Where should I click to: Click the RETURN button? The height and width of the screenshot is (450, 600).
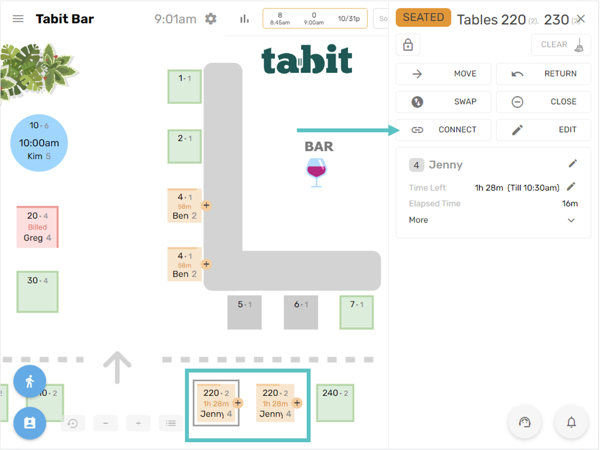pos(543,74)
